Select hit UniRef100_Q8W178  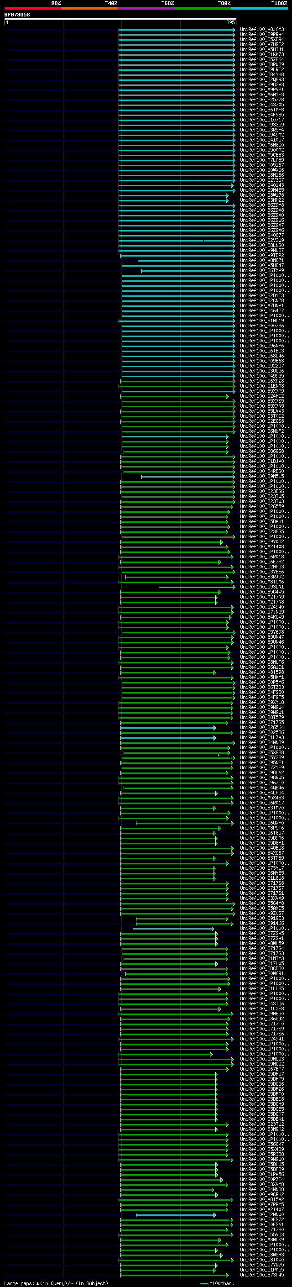(262, 195)
